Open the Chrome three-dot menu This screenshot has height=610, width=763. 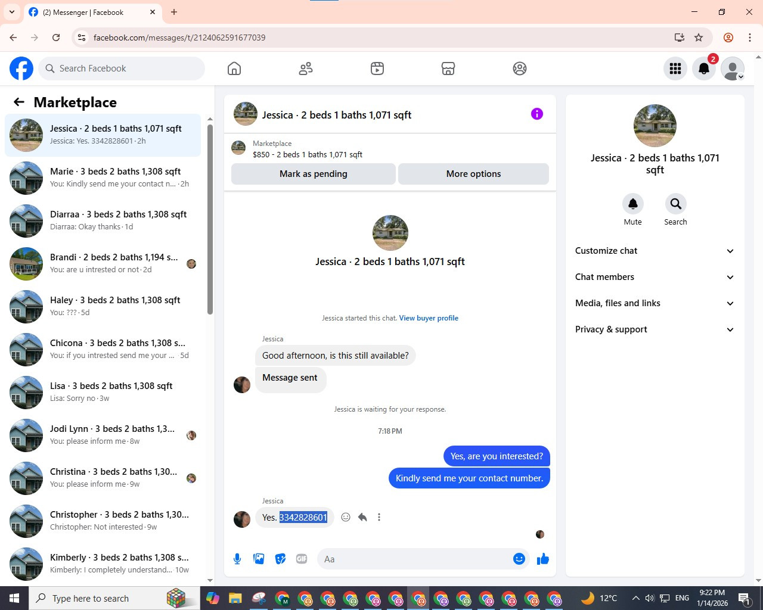(750, 38)
